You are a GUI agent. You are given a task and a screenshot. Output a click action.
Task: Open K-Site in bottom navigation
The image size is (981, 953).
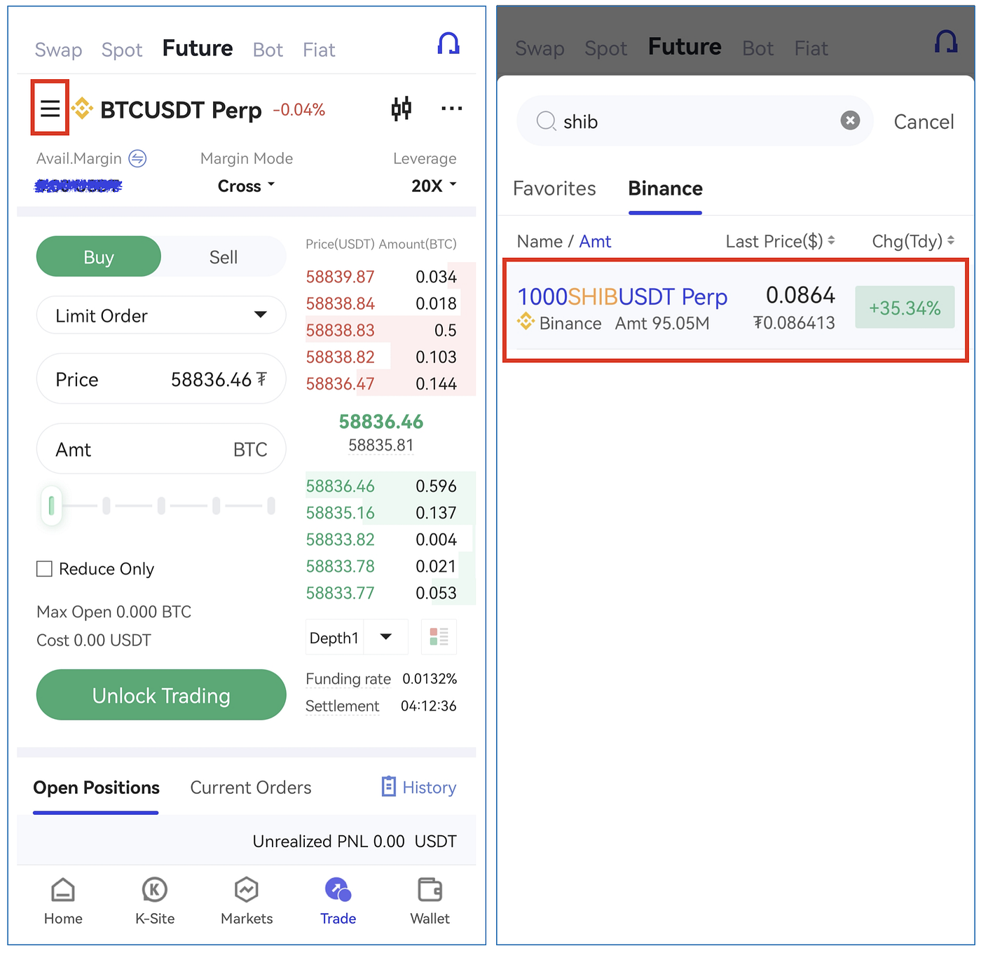[155, 901]
